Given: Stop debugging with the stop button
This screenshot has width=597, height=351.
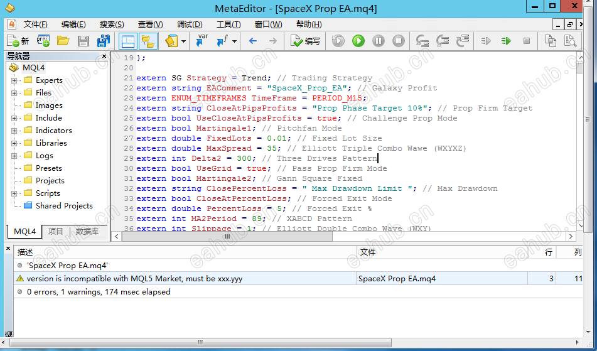Looking at the screenshot, I should point(399,41).
